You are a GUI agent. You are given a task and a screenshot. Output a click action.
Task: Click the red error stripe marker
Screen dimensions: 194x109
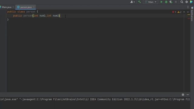pyautogui.click(x=189, y=19)
